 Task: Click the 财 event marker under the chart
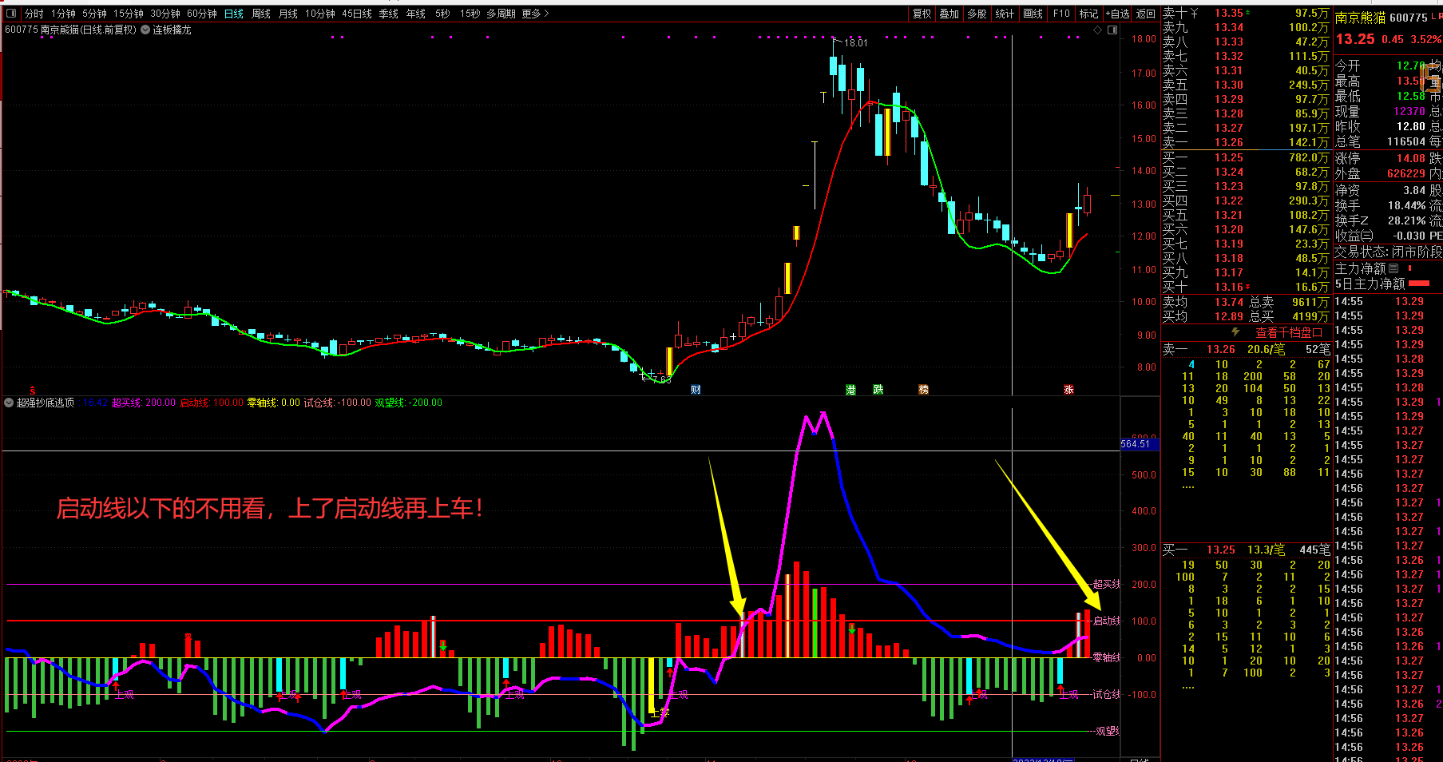coord(696,390)
